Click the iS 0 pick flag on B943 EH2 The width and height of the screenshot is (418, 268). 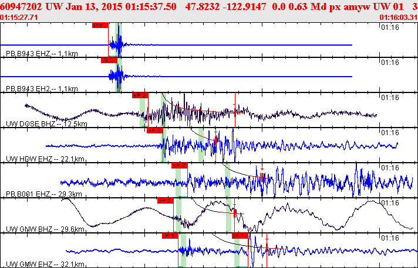(x=109, y=60)
